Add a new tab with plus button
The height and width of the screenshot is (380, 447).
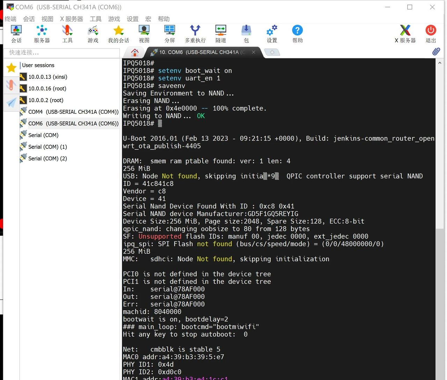pos(272,52)
